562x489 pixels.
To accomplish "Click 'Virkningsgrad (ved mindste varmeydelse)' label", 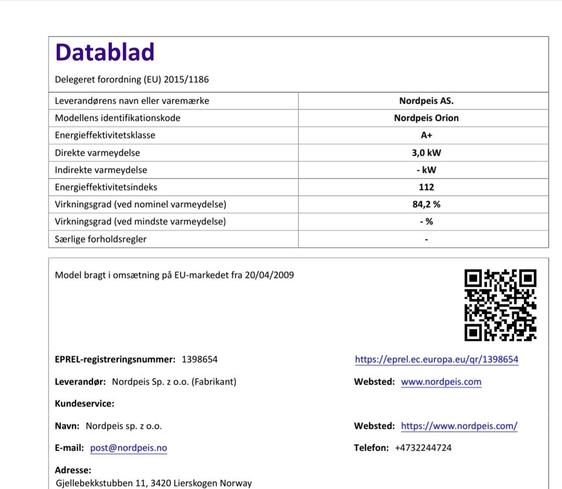I will tap(140, 222).
